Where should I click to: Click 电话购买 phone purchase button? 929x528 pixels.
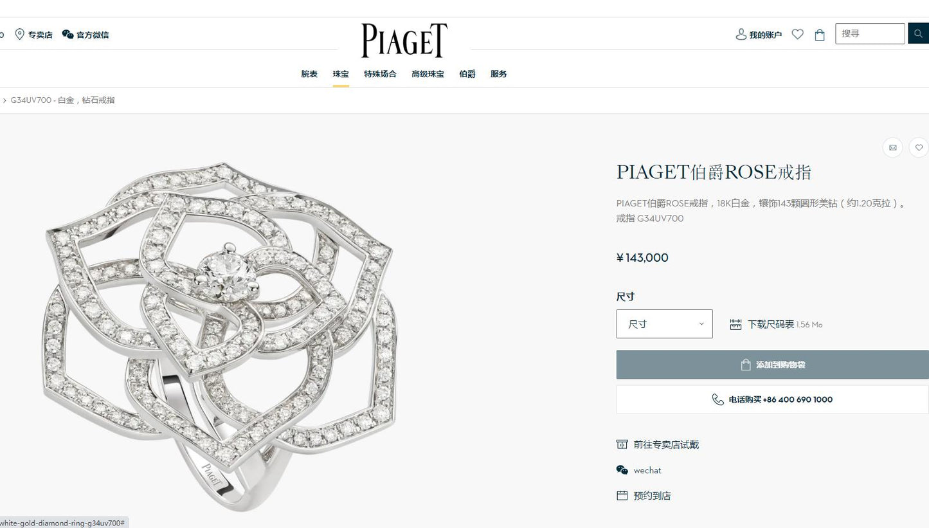(773, 399)
